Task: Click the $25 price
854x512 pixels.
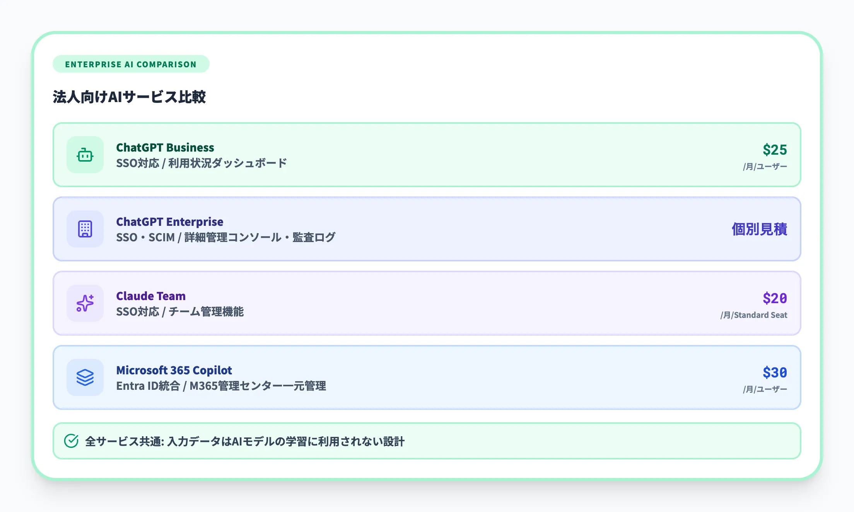Action: [775, 150]
